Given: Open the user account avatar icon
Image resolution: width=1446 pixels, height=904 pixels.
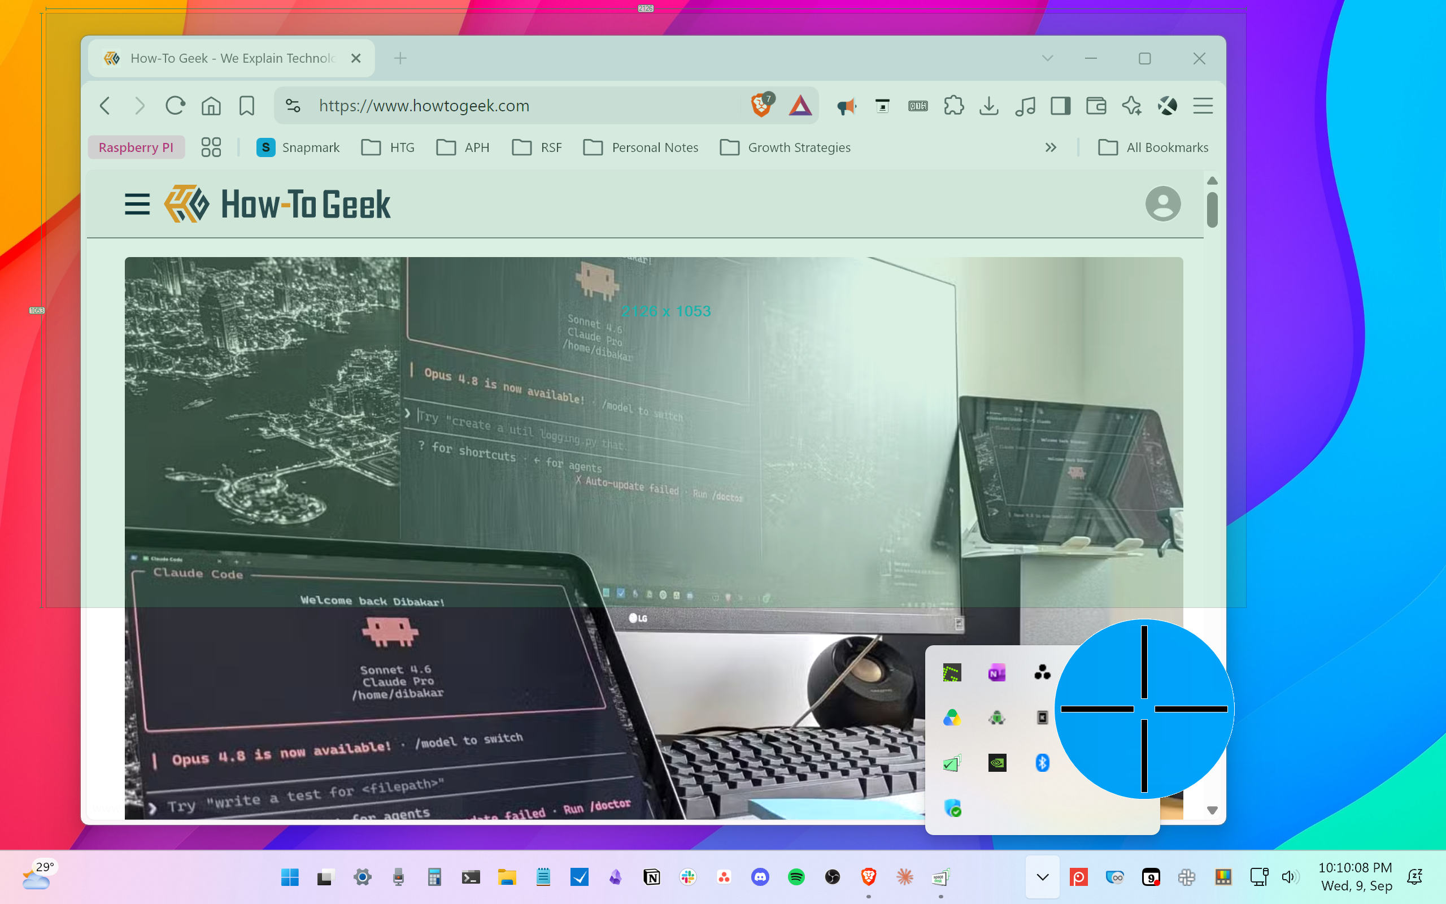Looking at the screenshot, I should tap(1163, 203).
